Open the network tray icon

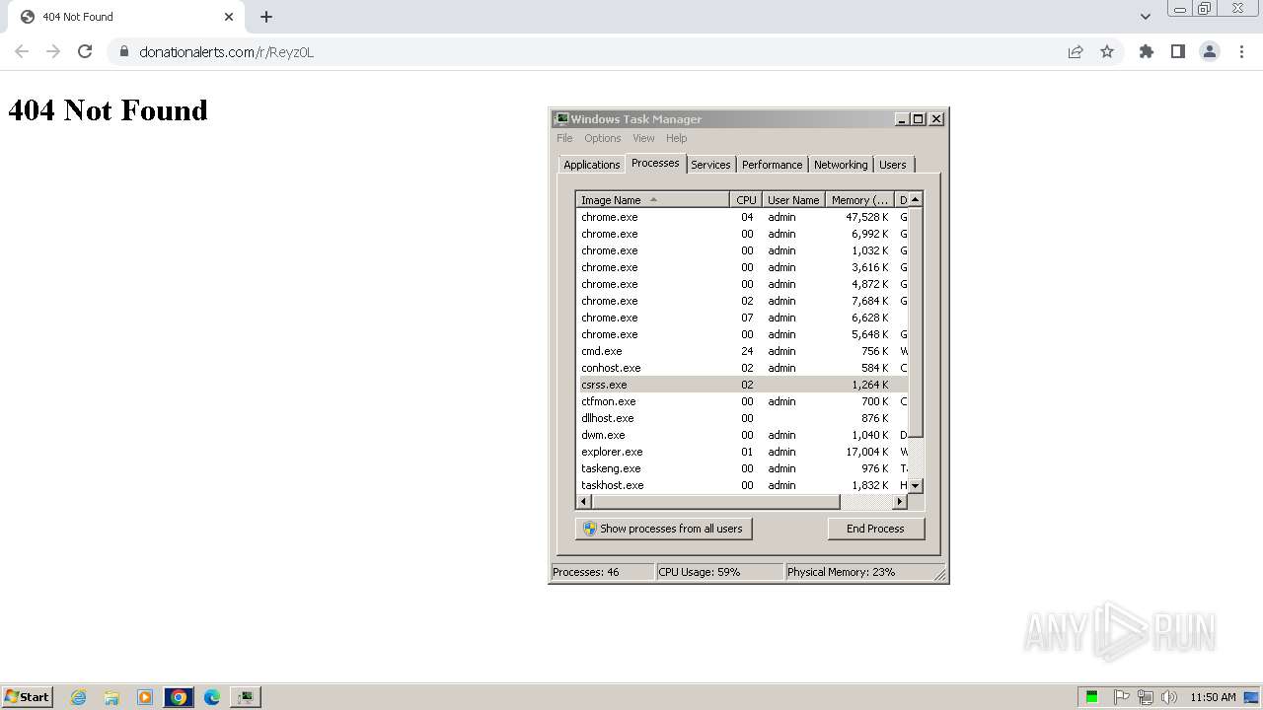tap(1145, 697)
